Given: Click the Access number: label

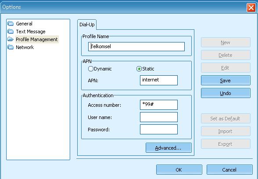Looking at the screenshot, I should [x=104, y=105].
